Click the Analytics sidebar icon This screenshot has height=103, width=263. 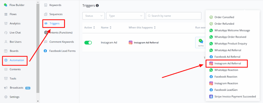(6, 23)
